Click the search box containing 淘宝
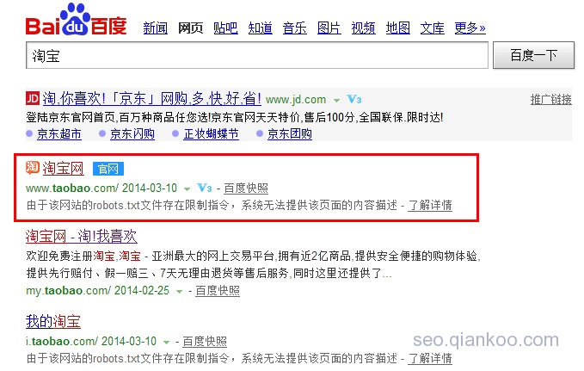 coord(257,55)
